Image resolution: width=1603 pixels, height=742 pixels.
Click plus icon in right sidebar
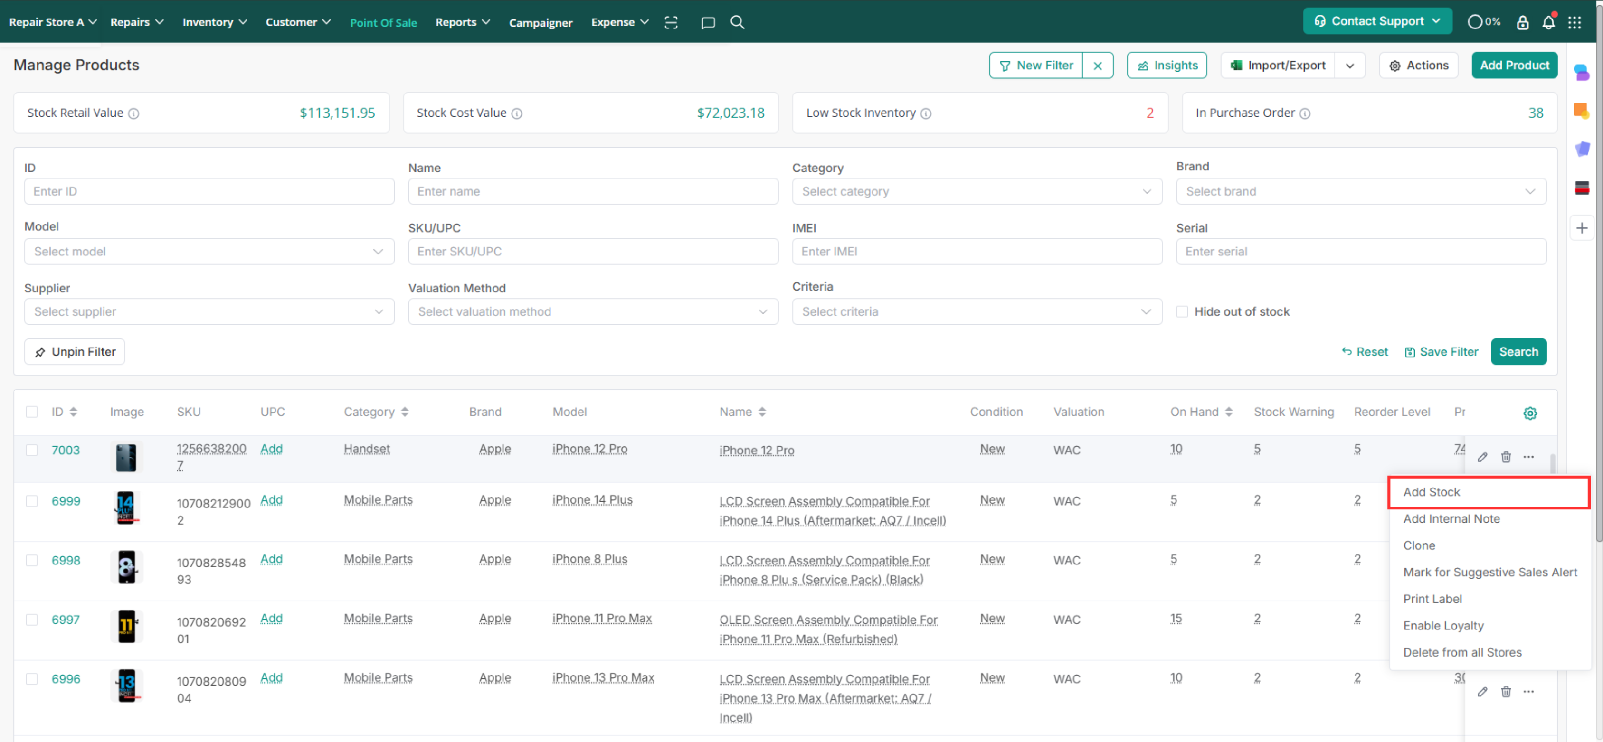pos(1581,228)
